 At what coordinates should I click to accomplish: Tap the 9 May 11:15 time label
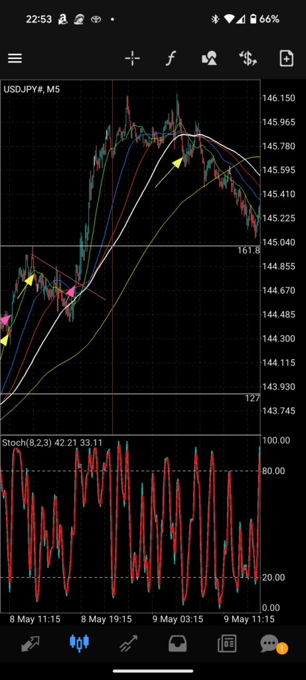(249, 619)
